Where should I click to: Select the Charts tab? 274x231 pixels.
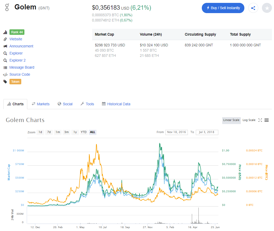[15, 104]
